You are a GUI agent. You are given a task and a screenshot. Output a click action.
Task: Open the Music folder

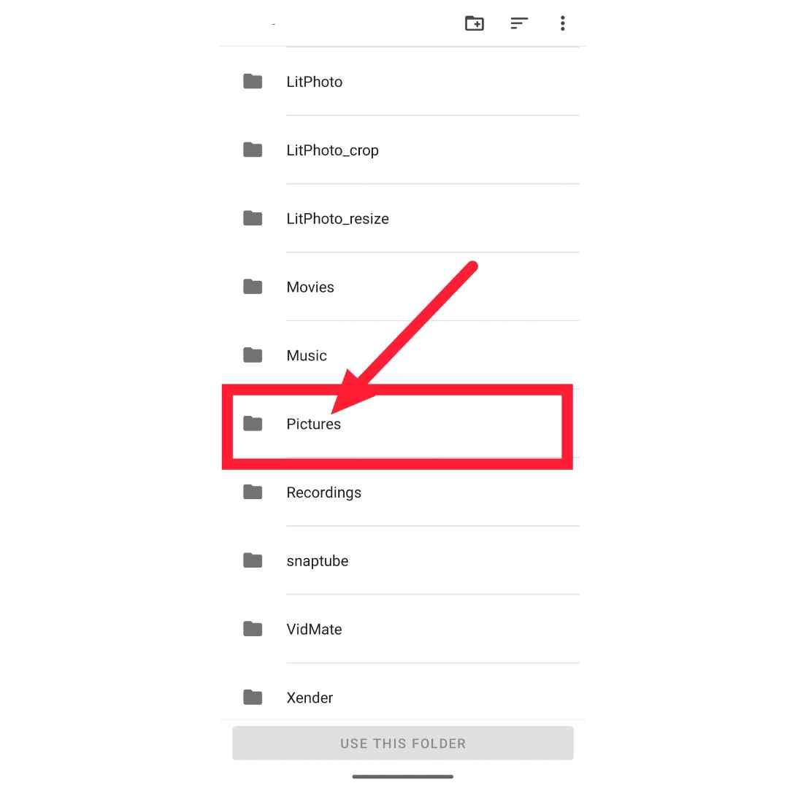click(x=402, y=355)
